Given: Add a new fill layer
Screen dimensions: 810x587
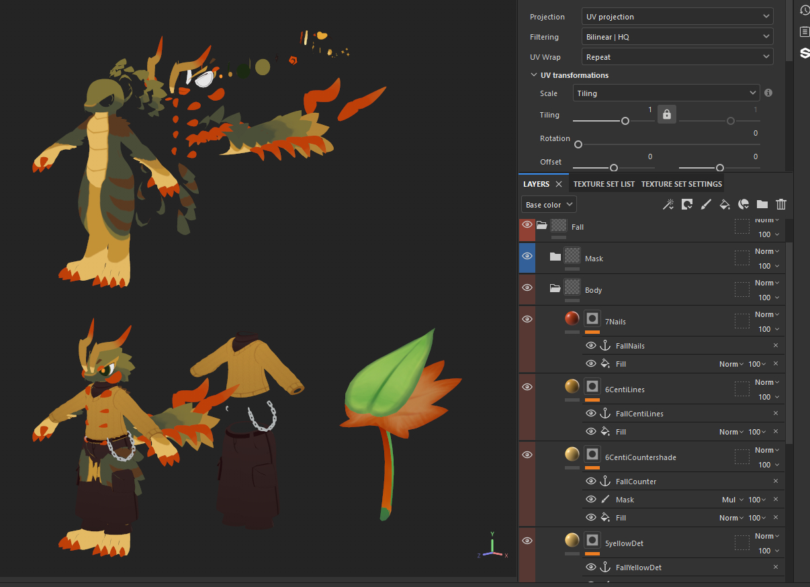Looking at the screenshot, I should [x=725, y=205].
